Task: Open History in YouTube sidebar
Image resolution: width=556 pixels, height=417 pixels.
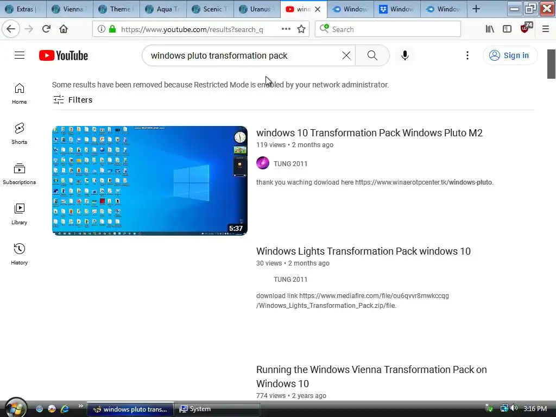Action: point(20,254)
